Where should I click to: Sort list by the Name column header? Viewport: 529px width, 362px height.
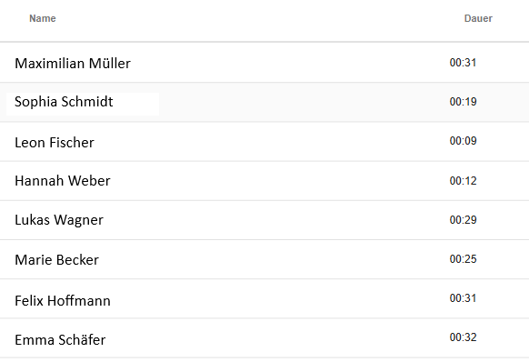pyautogui.click(x=42, y=18)
